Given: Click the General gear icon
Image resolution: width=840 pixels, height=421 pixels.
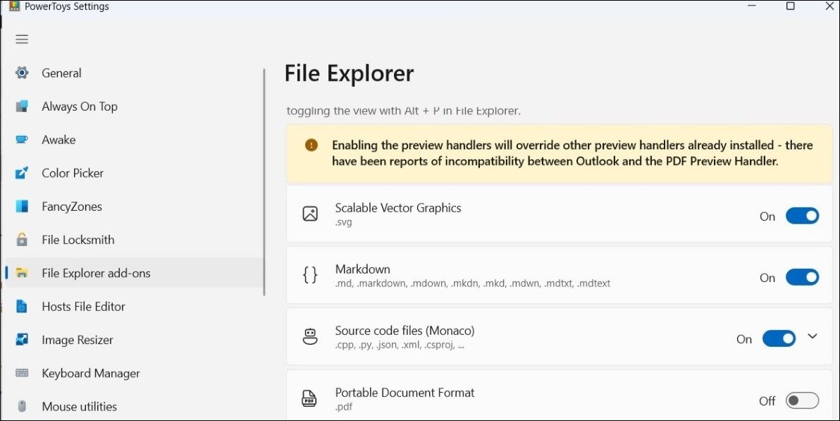Looking at the screenshot, I should coord(22,73).
